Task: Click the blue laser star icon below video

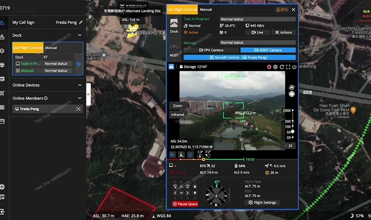Action: pyautogui.click(x=172, y=155)
